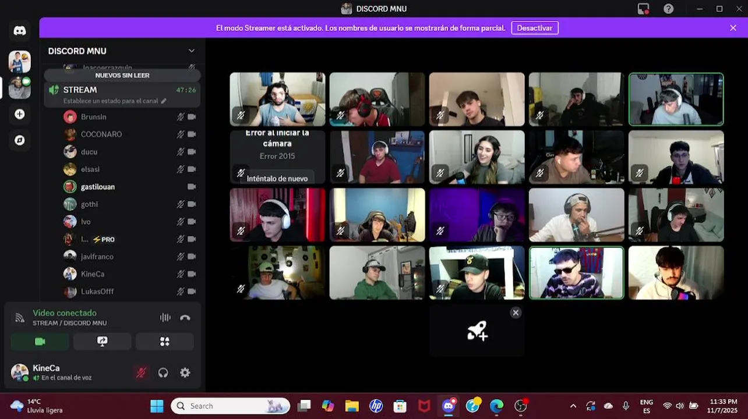This screenshot has height=419, width=748.
Task: Select user LukasOfff in voice list
Action: click(x=129, y=292)
